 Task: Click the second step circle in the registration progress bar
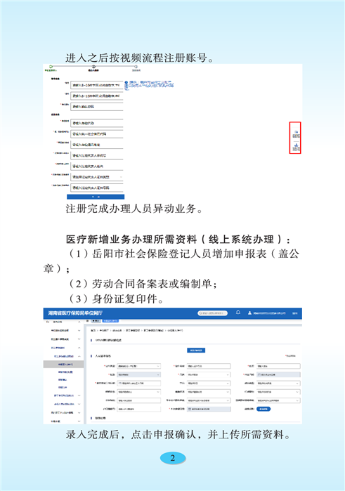(93, 67)
